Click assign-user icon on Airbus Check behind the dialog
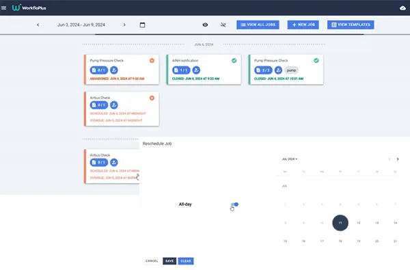Screen dimensions: 410x270 [x=113, y=163]
